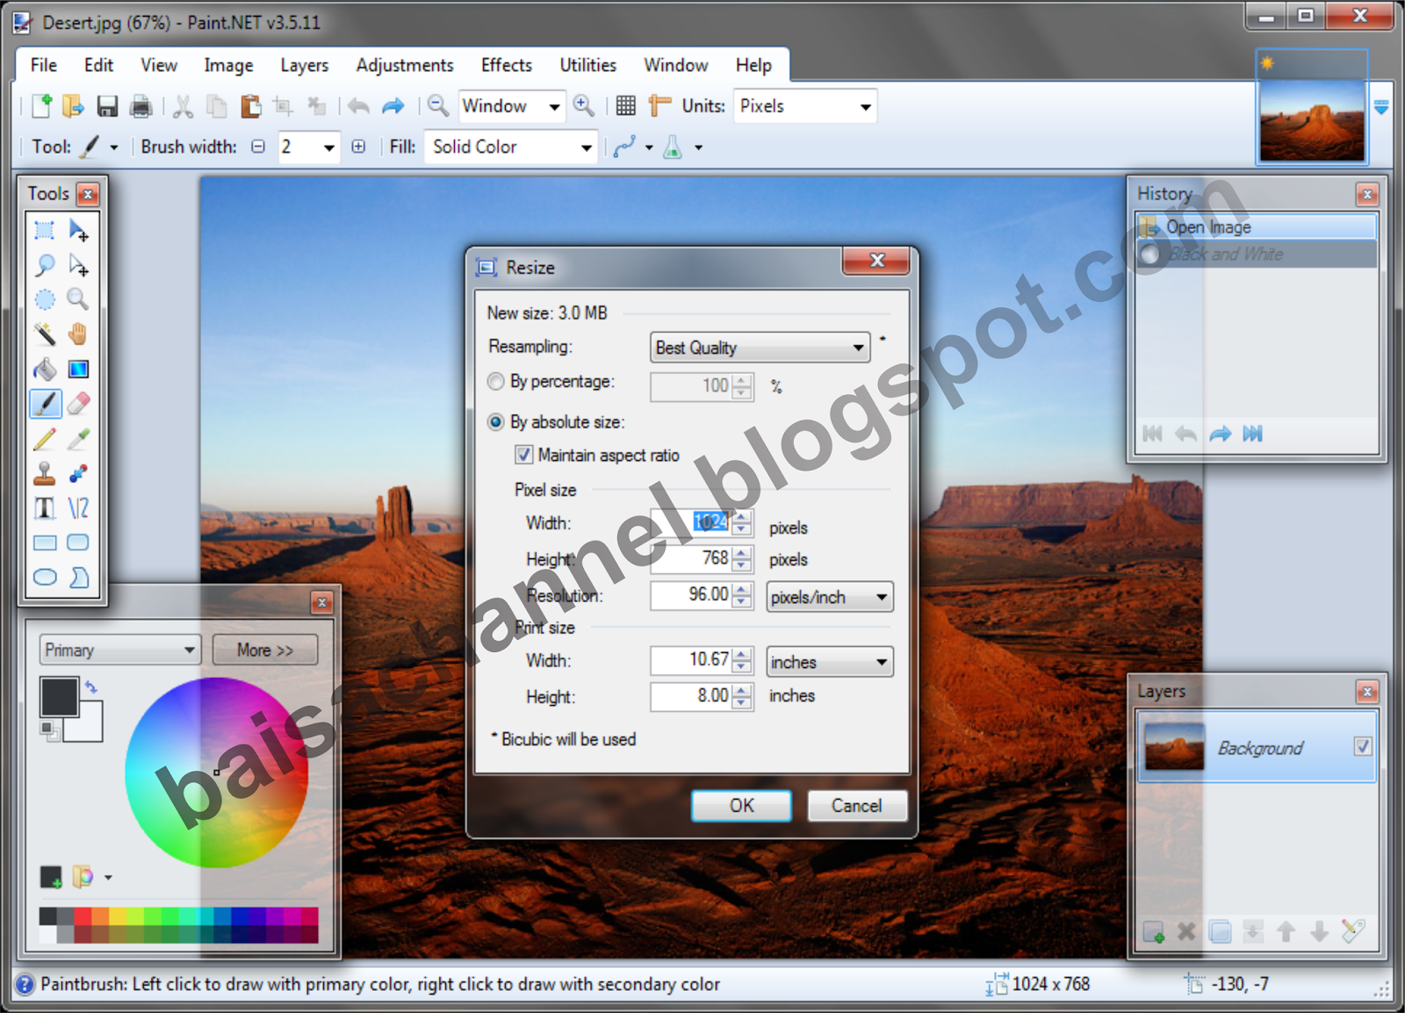Select the Eraser tool
The image size is (1405, 1013).
[78, 404]
